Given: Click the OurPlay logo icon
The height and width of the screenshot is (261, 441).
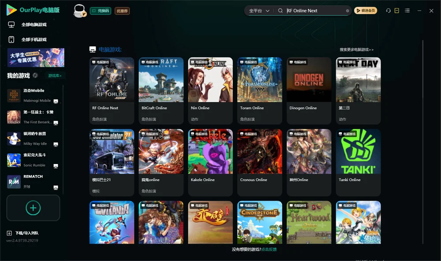Looking at the screenshot, I should click(x=11, y=10).
